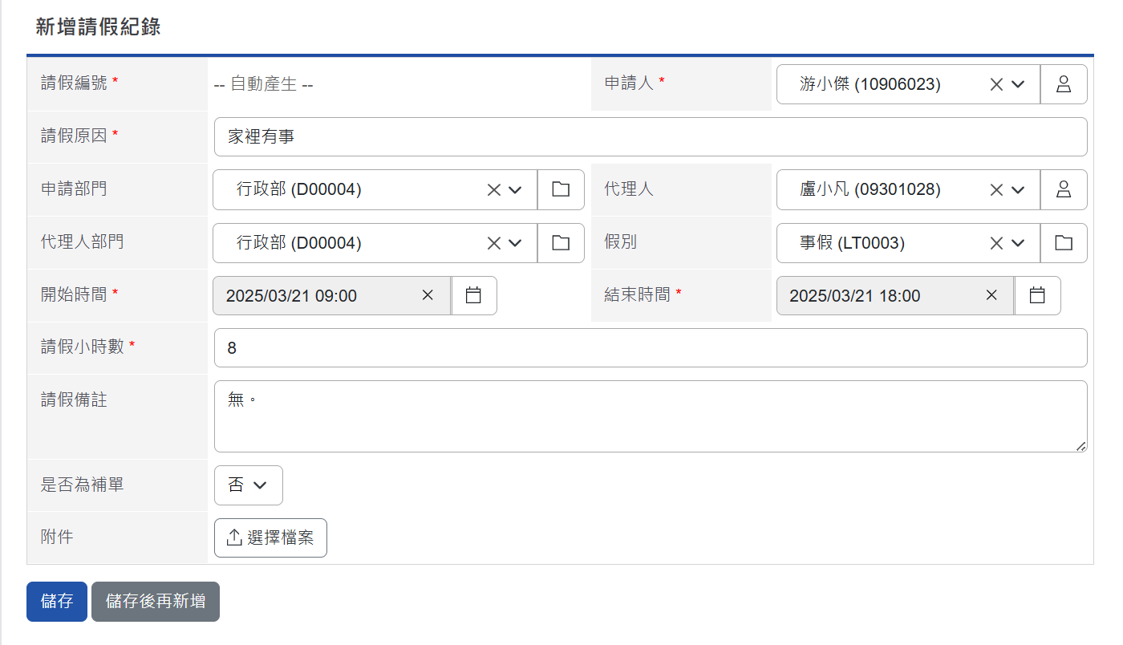Expand the 假別 dropdown
Screen dimensions: 1123x645
point(1019,243)
